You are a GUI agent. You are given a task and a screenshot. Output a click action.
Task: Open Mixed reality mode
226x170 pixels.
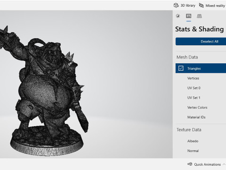[212, 6]
